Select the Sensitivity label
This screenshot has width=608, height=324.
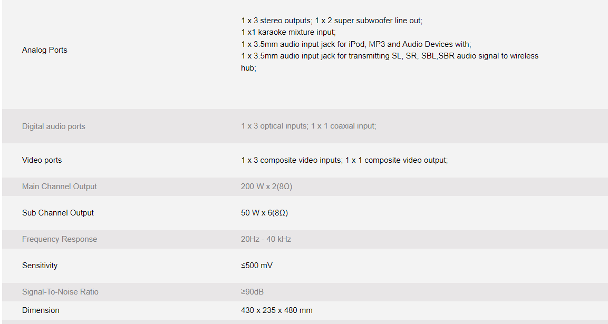(40, 266)
